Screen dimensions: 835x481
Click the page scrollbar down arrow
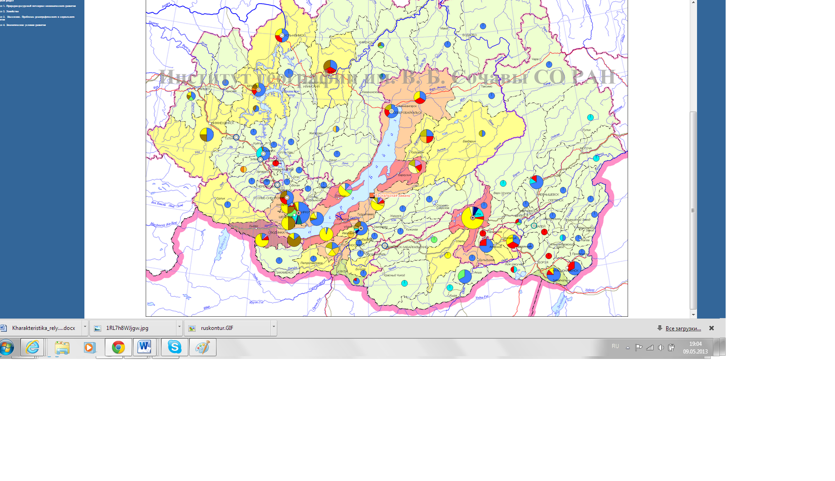(693, 314)
